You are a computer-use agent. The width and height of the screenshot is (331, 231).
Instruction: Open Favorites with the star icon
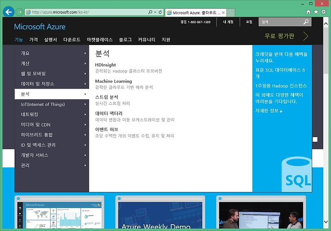pyautogui.click(x=316, y=12)
